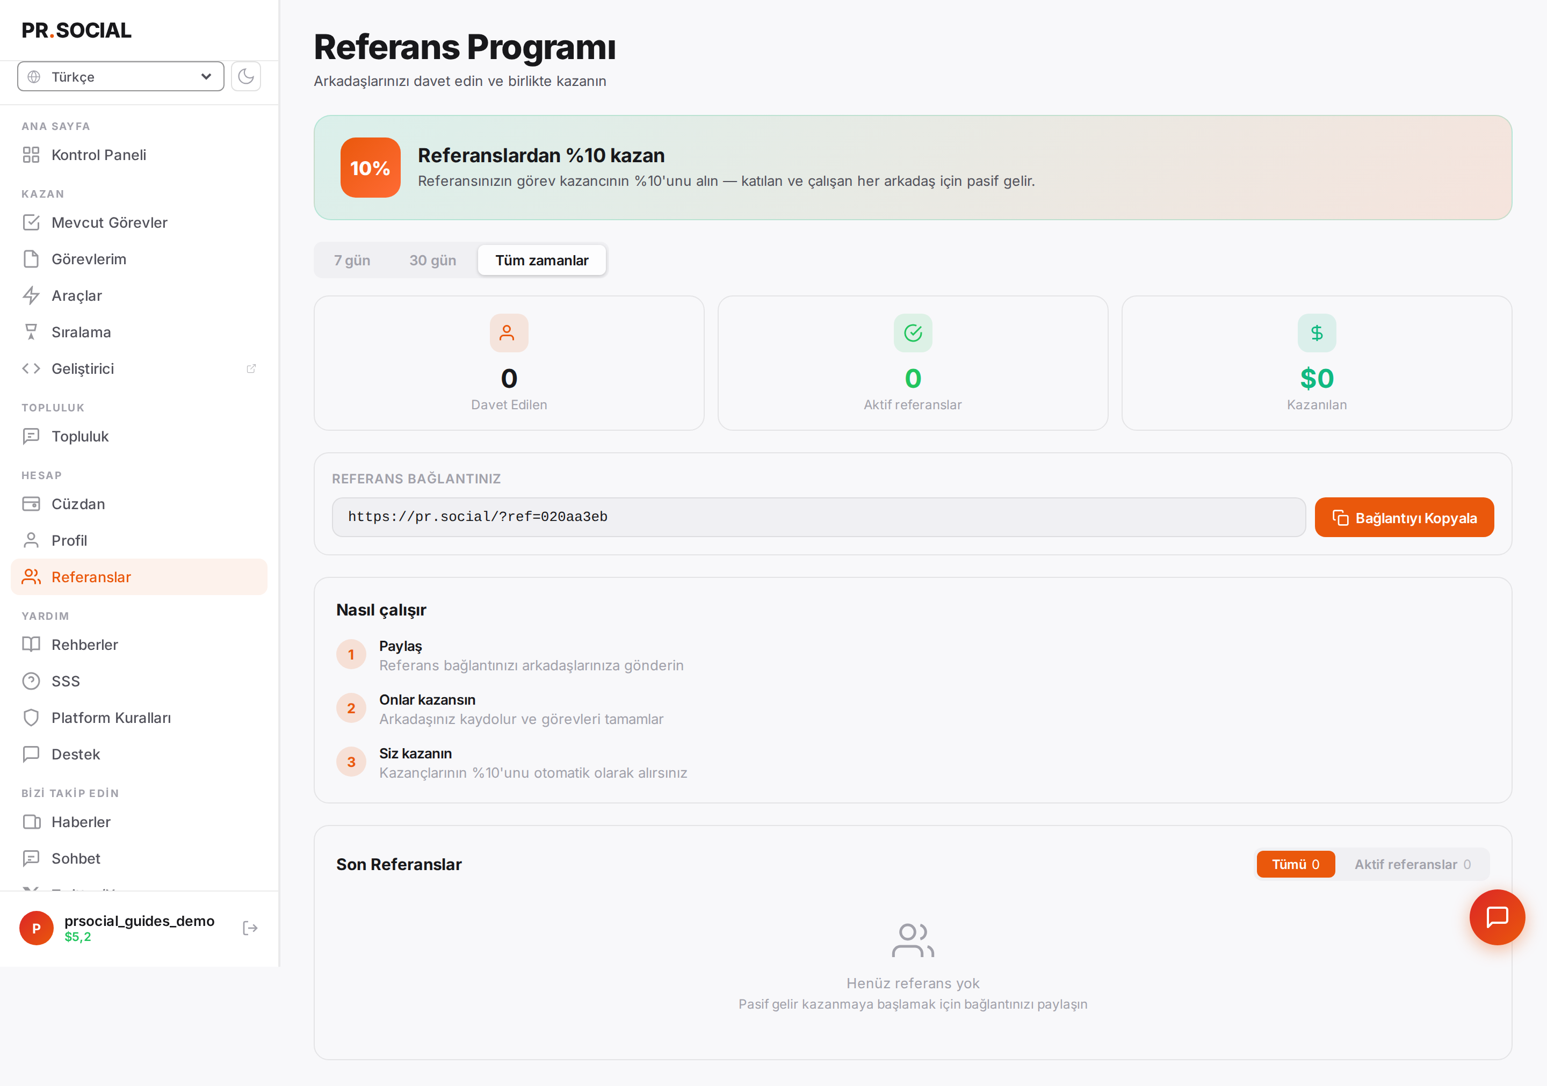Click the Referanslardan %10 kazan heading
The height and width of the screenshot is (1086, 1547).
click(541, 156)
